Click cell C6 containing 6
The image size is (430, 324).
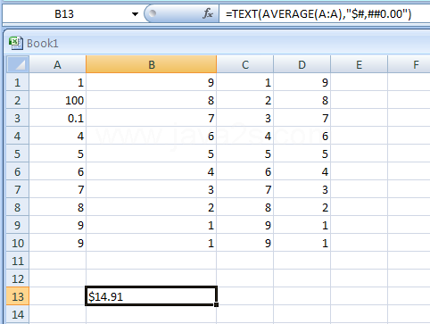tap(245, 171)
